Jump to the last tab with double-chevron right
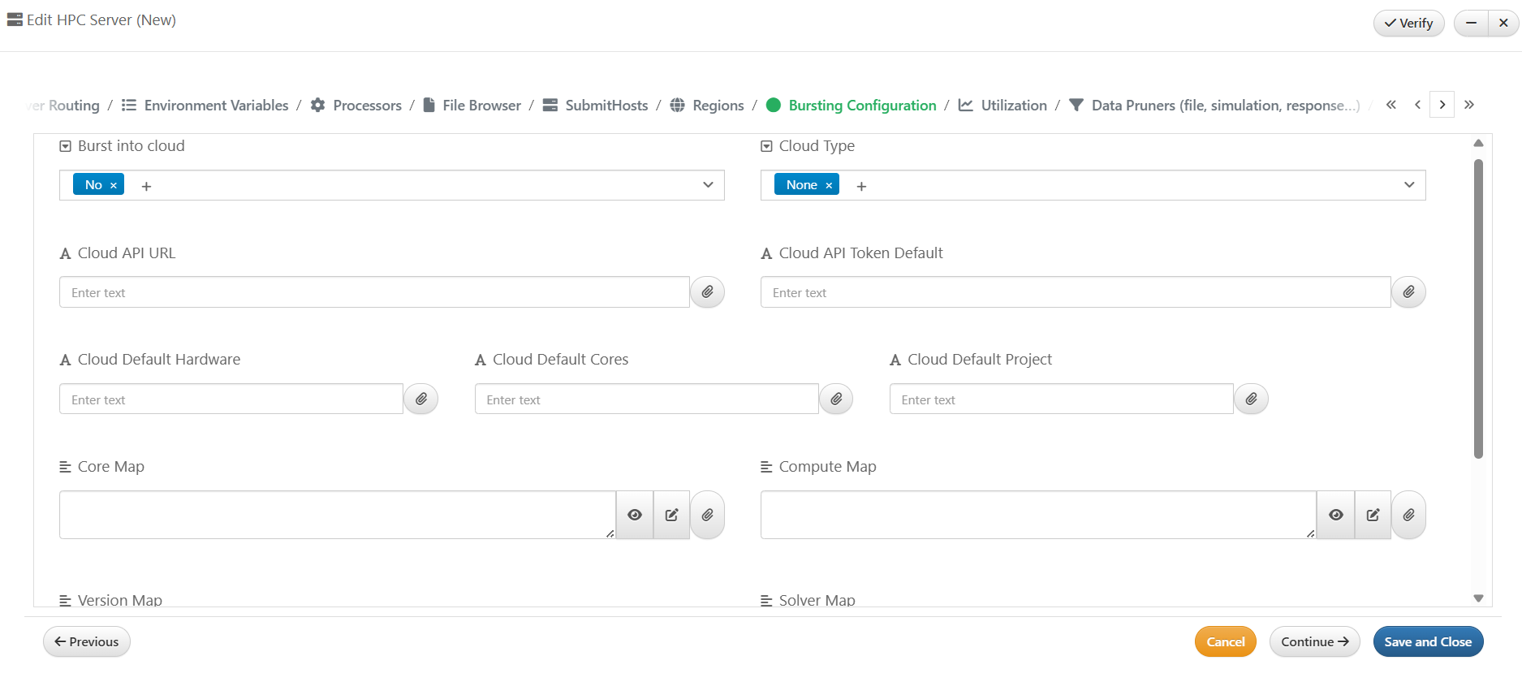 (1468, 105)
